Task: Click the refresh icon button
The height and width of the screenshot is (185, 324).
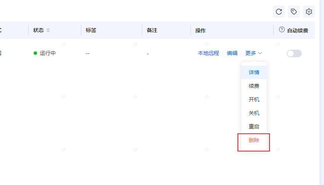Action: (279, 12)
